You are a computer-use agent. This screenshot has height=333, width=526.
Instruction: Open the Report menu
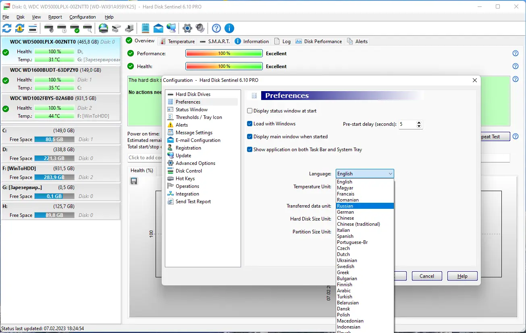pyautogui.click(x=55, y=17)
